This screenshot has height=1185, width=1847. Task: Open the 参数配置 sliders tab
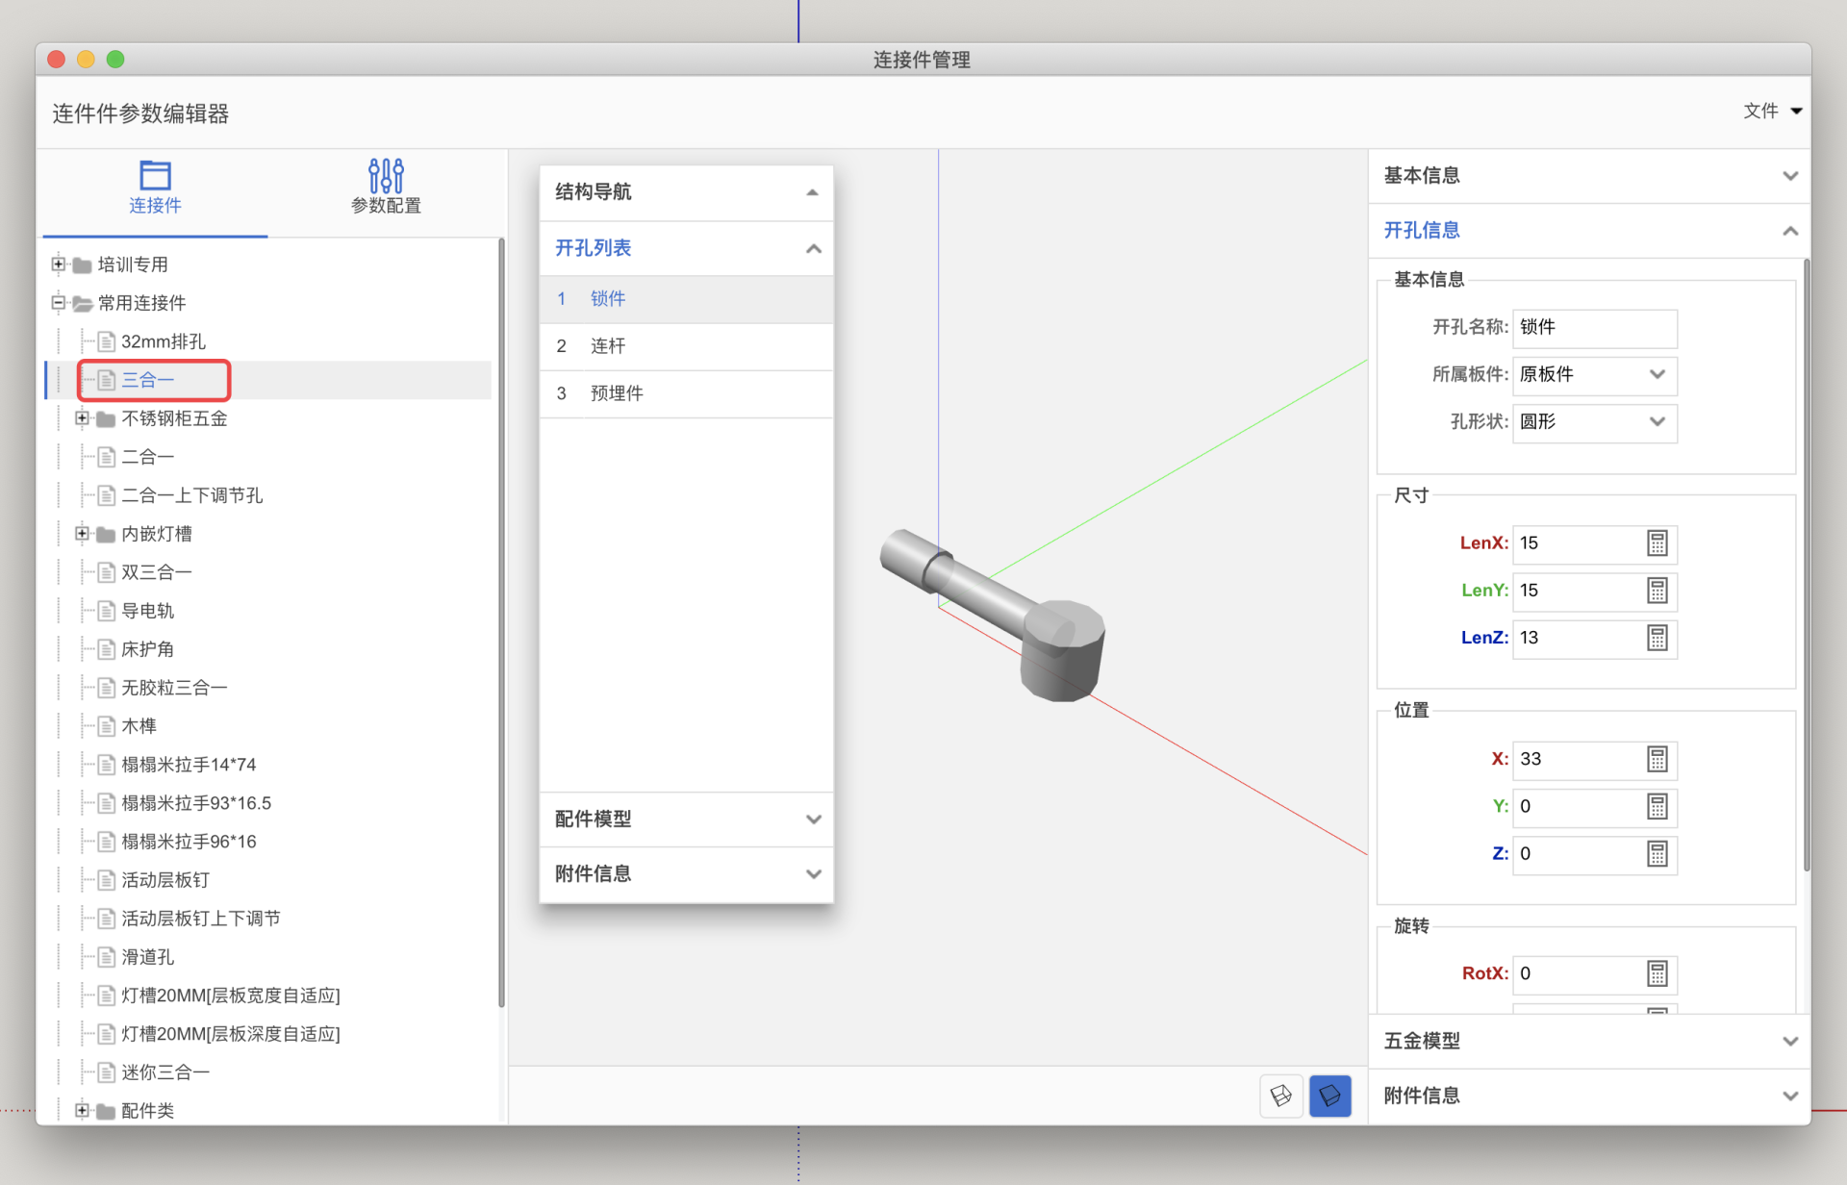(386, 187)
